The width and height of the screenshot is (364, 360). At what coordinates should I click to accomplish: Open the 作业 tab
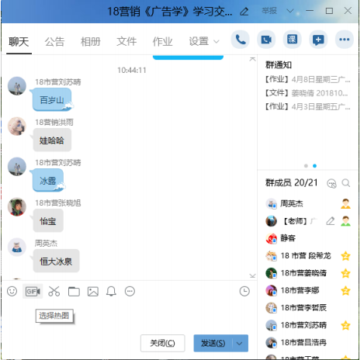pos(162,41)
